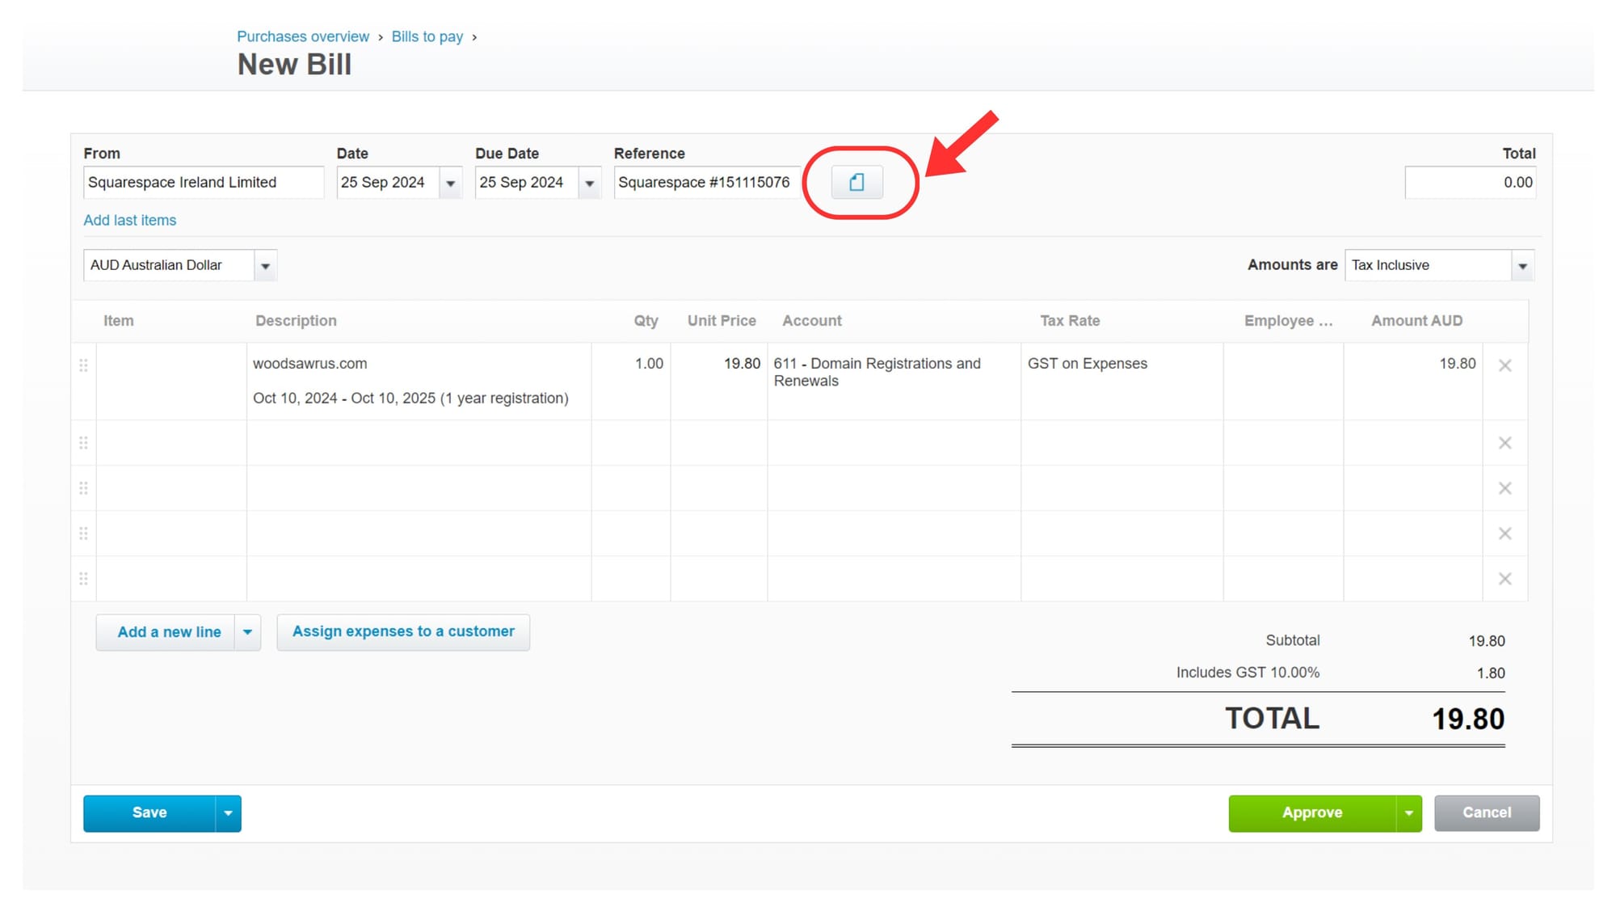This screenshot has width=1616, height=903.
Task: Go to Purchases overview breadcrumb
Action: click(303, 36)
